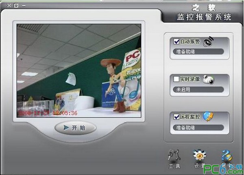244x175 pixels.
Task: Click the 未启用 status bar under 实时录像
Action: (x=198, y=90)
